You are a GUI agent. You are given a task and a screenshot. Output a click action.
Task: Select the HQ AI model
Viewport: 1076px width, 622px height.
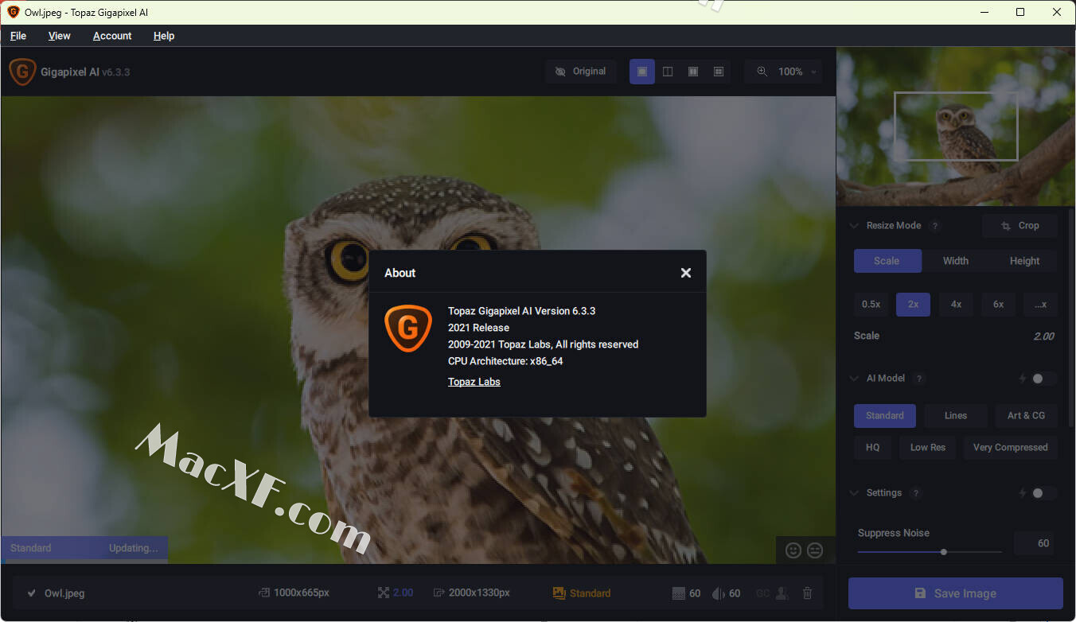point(873,448)
